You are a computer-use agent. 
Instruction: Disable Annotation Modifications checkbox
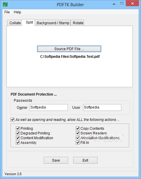78,138
